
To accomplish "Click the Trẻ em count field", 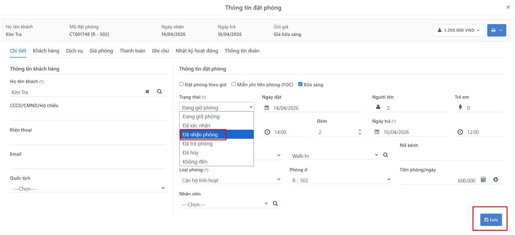I will tap(484, 108).
